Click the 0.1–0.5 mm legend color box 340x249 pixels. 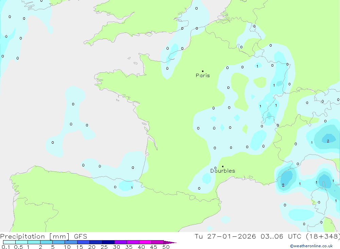point(9,242)
